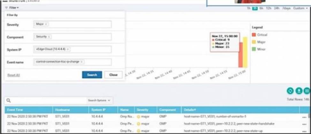Viewport: 311px width, 134px height.
Task: Click the Reset All link
Action: click(x=13, y=75)
